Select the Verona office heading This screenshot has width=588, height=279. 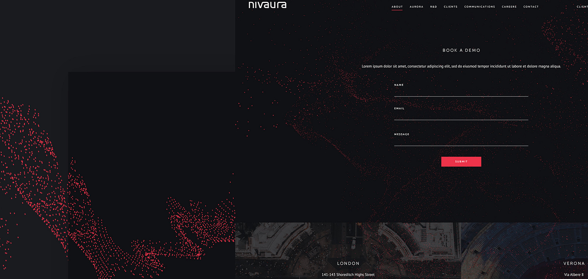(574, 263)
